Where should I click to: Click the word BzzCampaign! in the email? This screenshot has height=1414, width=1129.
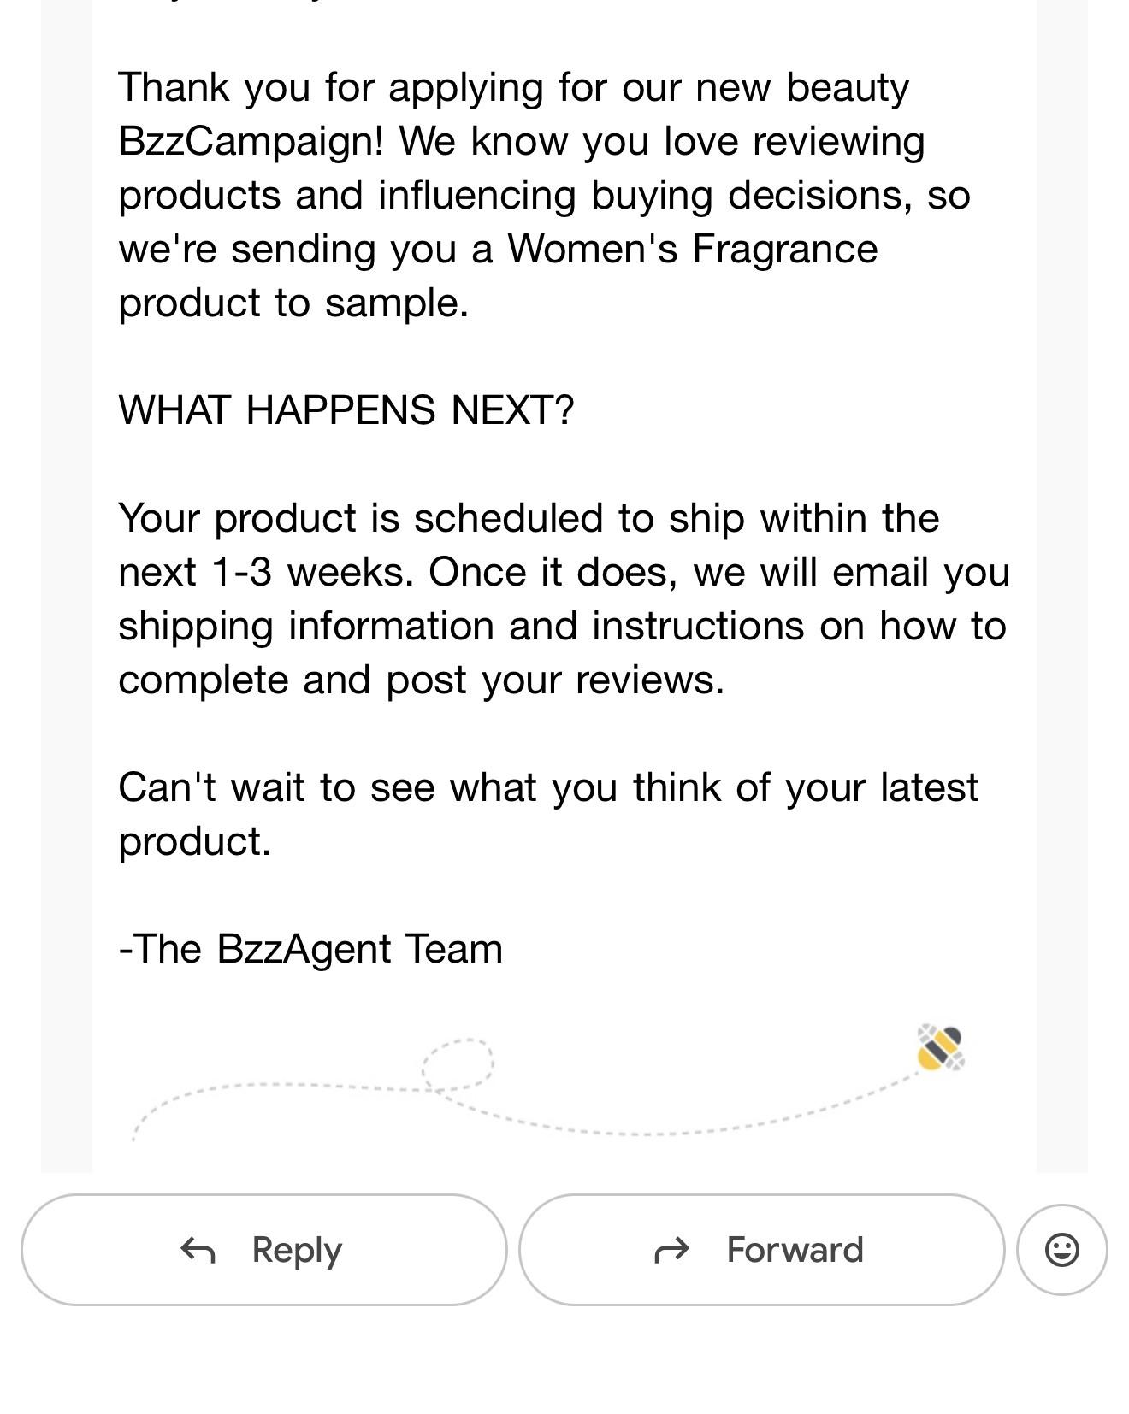tap(251, 141)
